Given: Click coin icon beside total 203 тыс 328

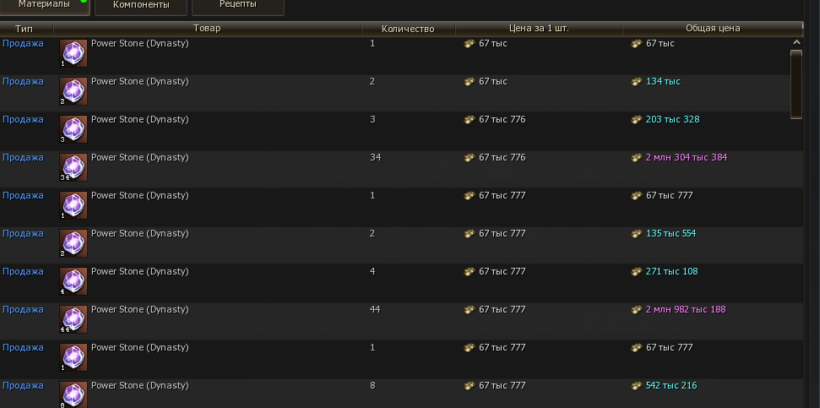Looking at the screenshot, I should coord(637,120).
